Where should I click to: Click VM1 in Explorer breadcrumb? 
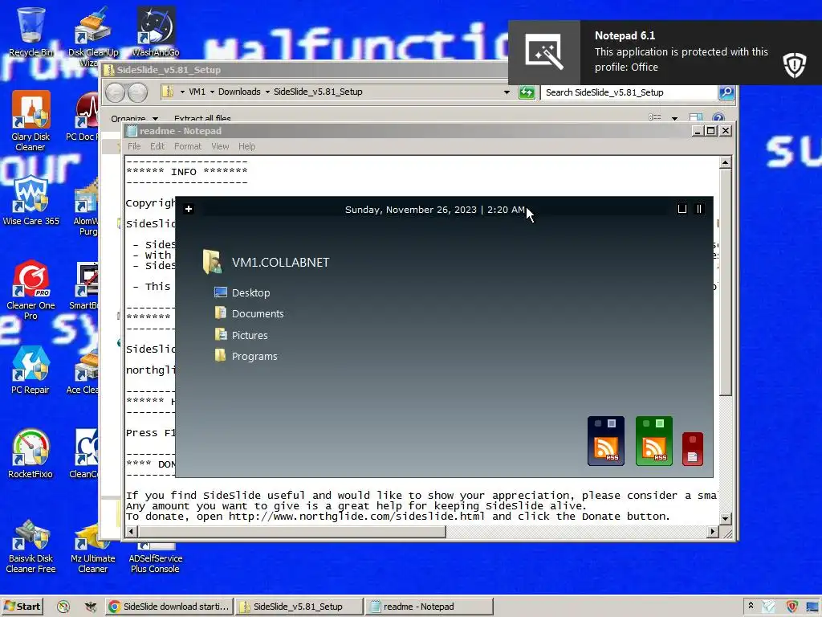(x=197, y=92)
